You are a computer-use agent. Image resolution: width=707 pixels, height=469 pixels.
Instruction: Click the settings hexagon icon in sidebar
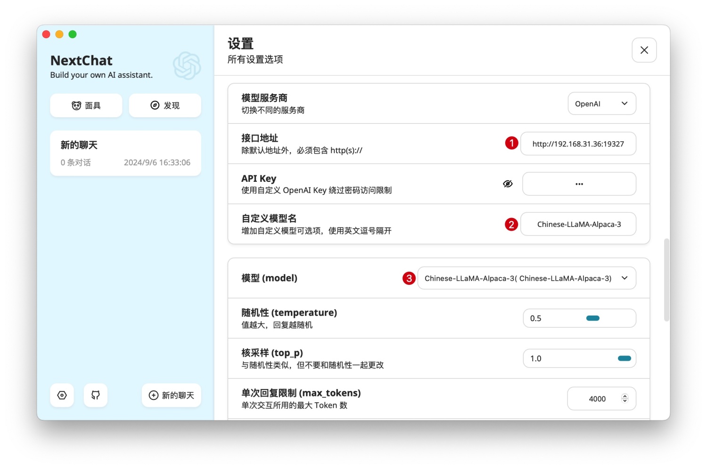click(62, 395)
